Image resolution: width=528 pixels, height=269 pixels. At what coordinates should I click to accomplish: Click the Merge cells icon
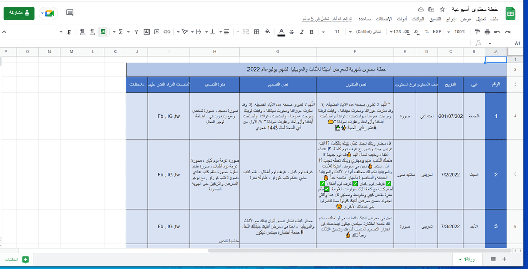pos(245,32)
